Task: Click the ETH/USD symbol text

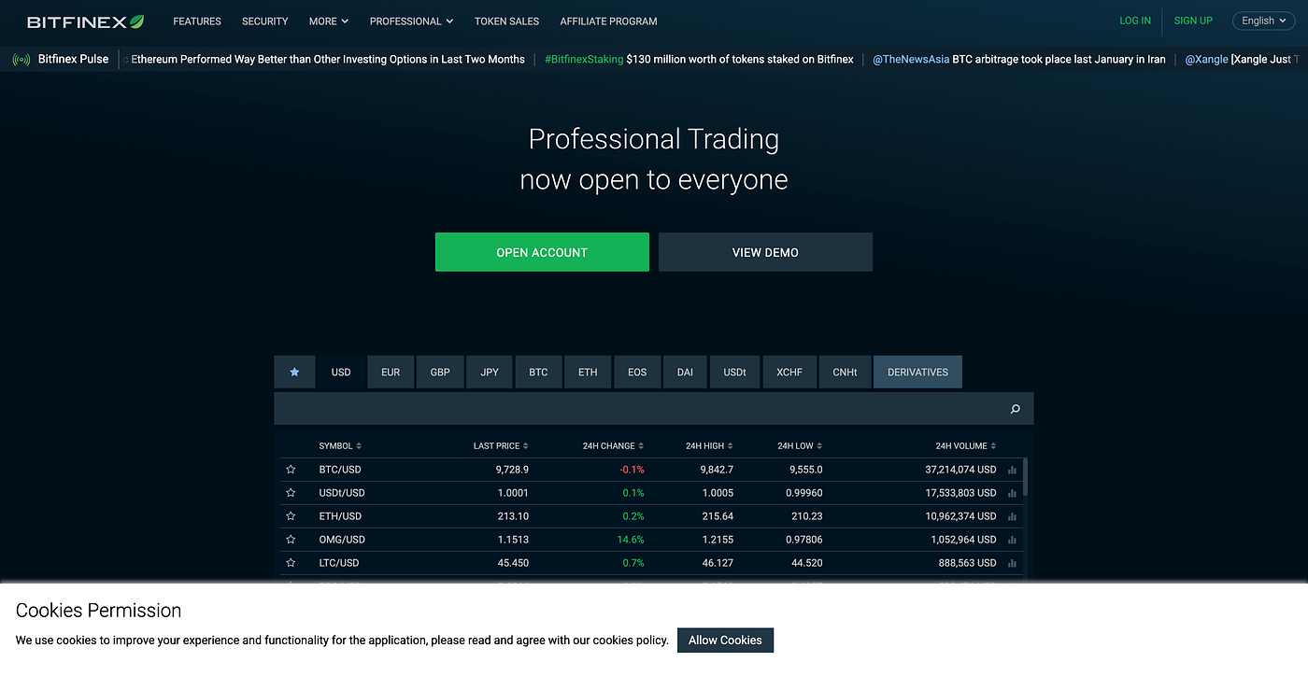Action: [x=340, y=516]
